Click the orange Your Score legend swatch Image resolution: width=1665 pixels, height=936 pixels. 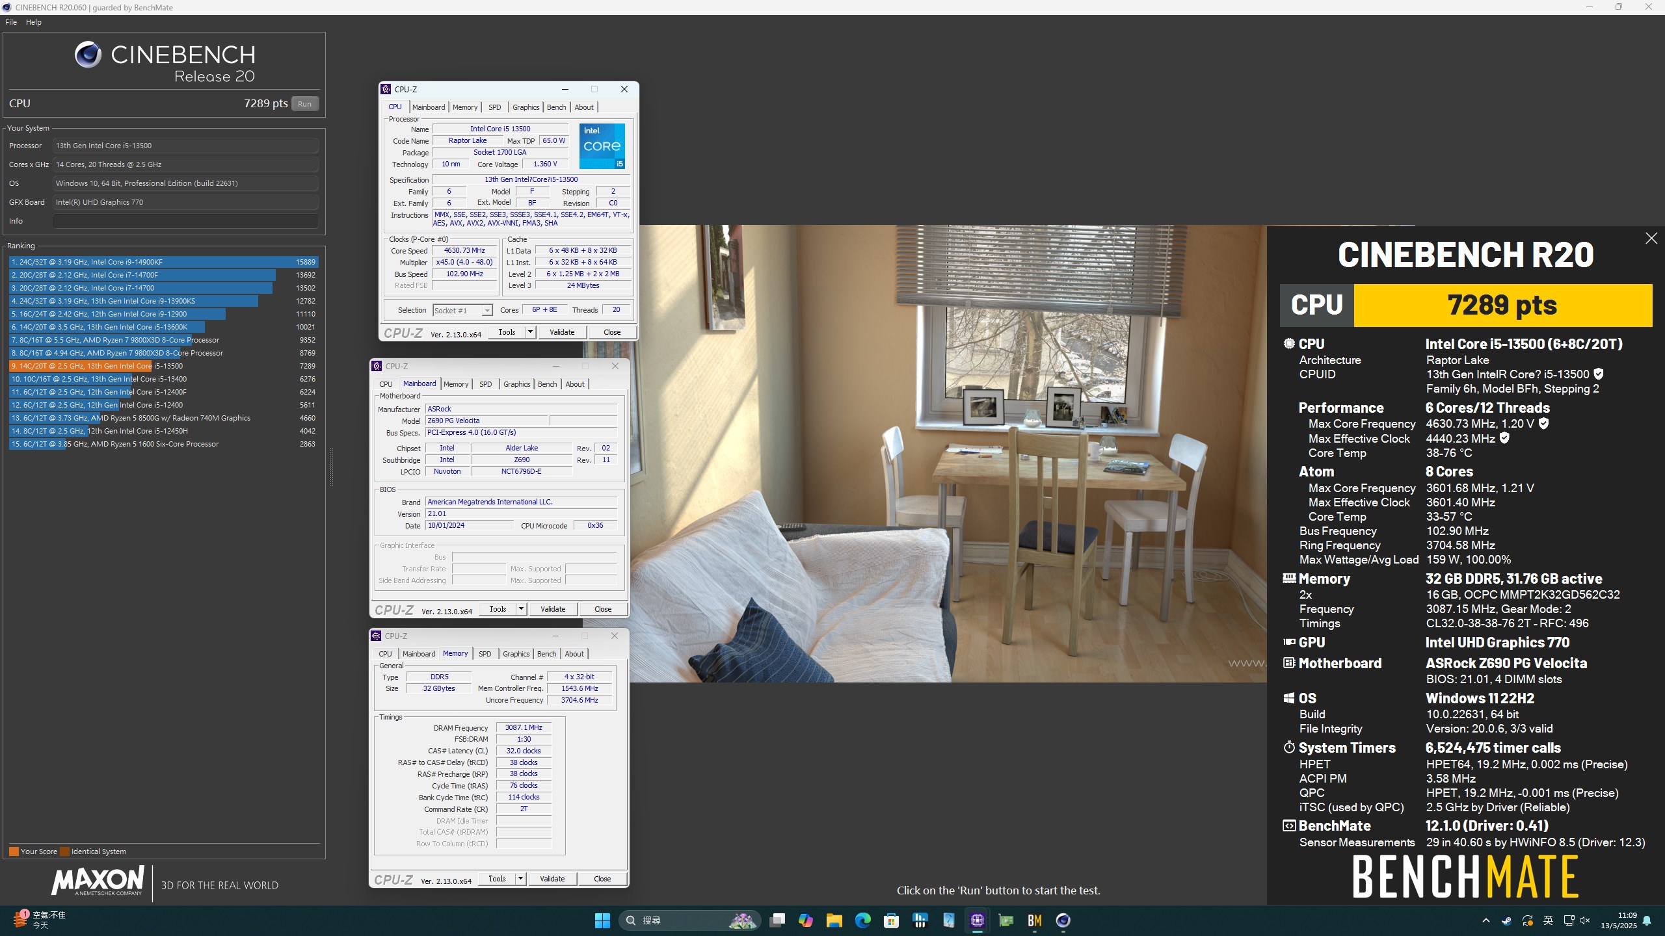pyautogui.click(x=14, y=851)
